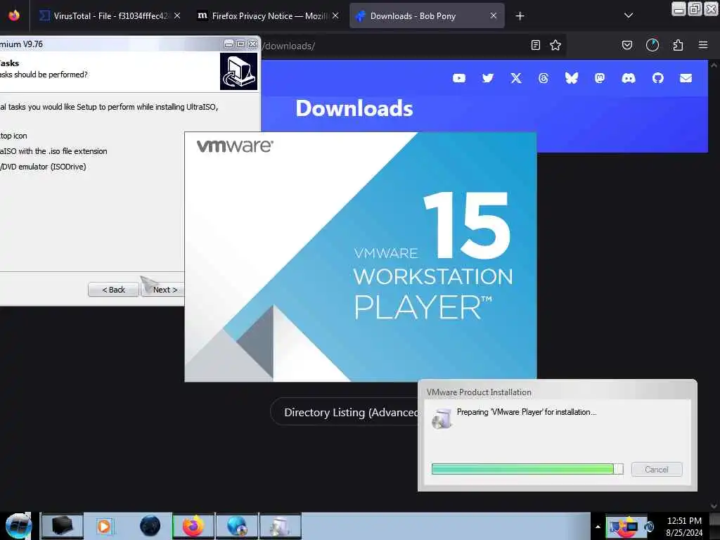Open the Threads social icon link
This screenshot has height=540, width=720.
coord(544,78)
